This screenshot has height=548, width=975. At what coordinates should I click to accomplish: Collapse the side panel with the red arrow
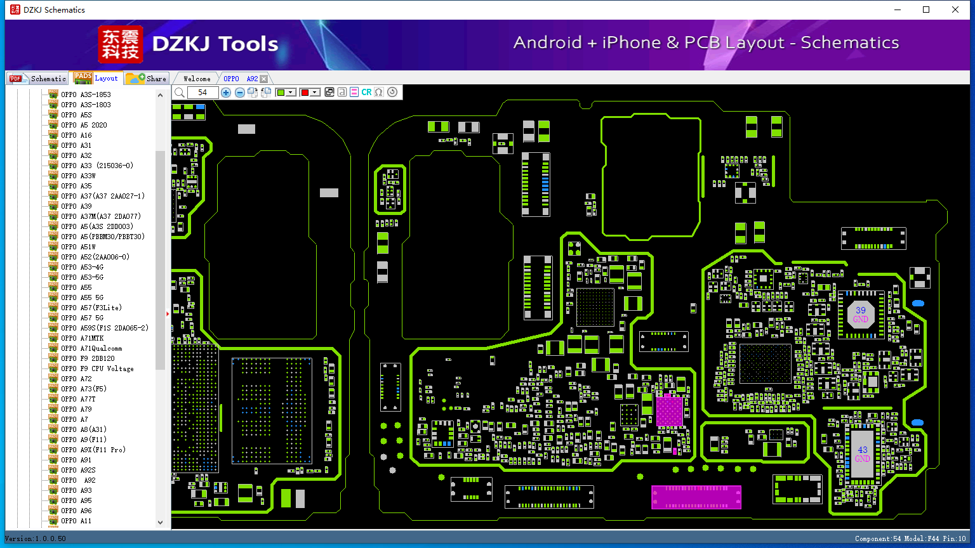pyautogui.click(x=168, y=313)
